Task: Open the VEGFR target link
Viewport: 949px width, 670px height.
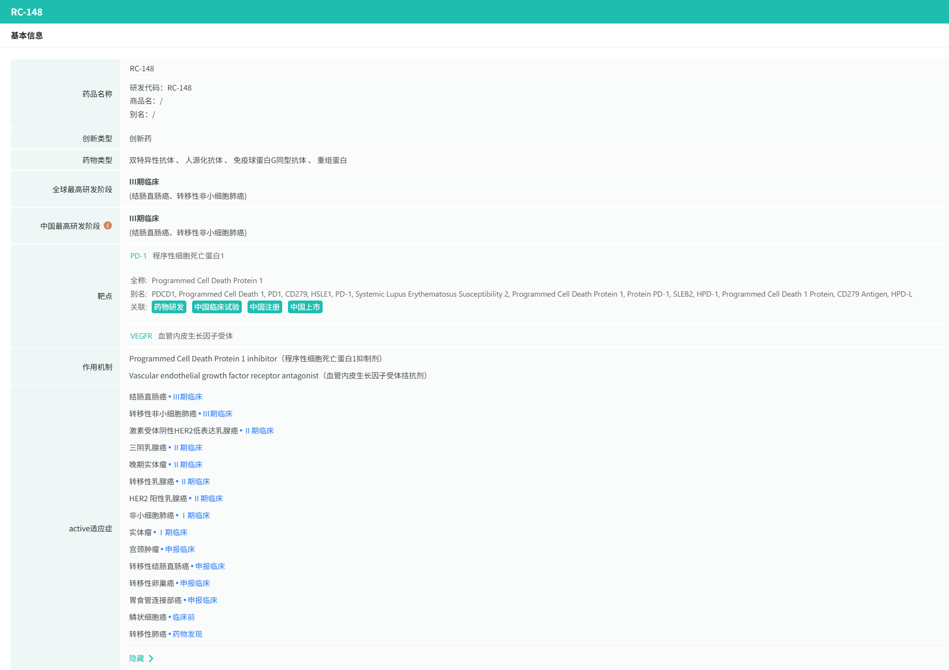Action: coord(141,336)
